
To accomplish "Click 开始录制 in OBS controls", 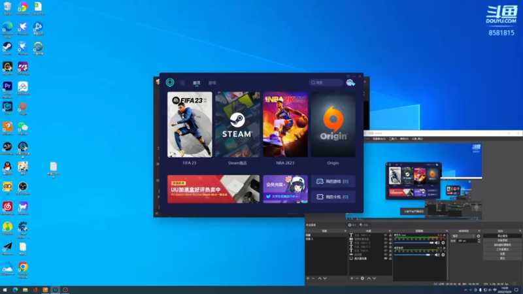I will point(503,240).
